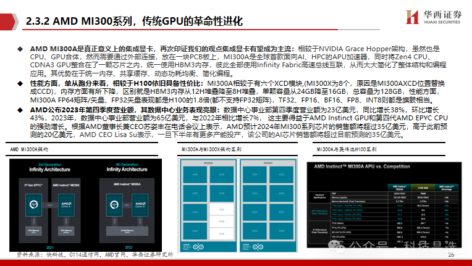Viewport: 472px width, 266px height.
Task: Click AMD Infinity Fabric logo under MI300A layout
Action: click(x=193, y=247)
